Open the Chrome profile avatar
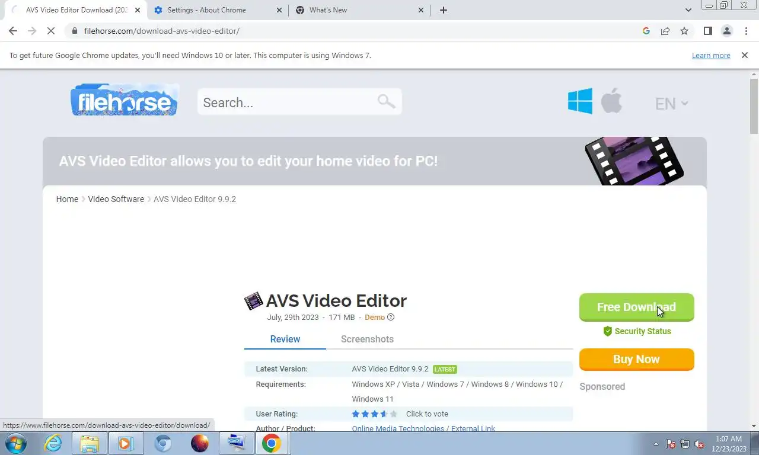759x455 pixels. [x=726, y=31]
